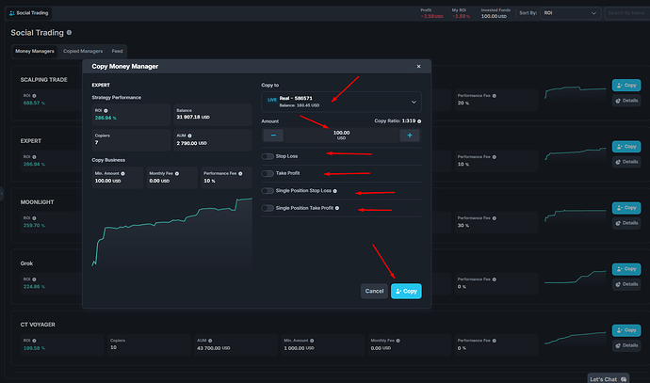Click the Social Trading top tab
The image size is (650, 383).
[28, 13]
